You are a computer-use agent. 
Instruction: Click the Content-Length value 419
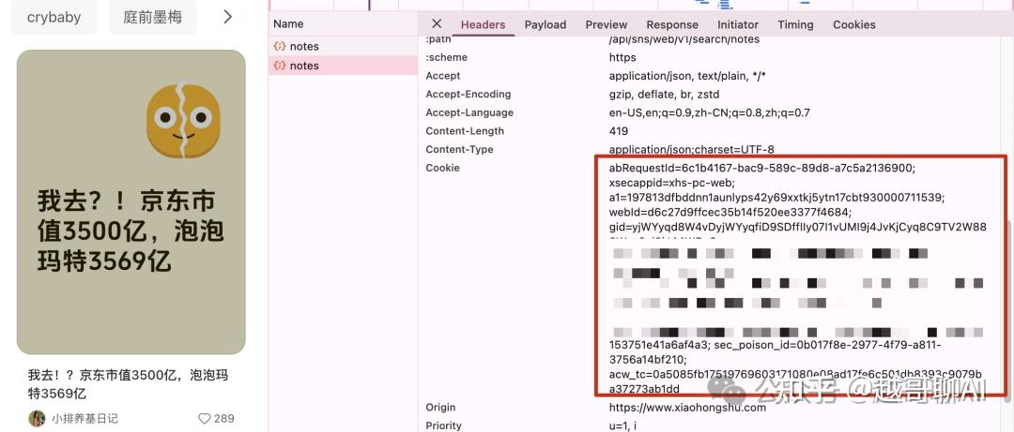pyautogui.click(x=618, y=131)
